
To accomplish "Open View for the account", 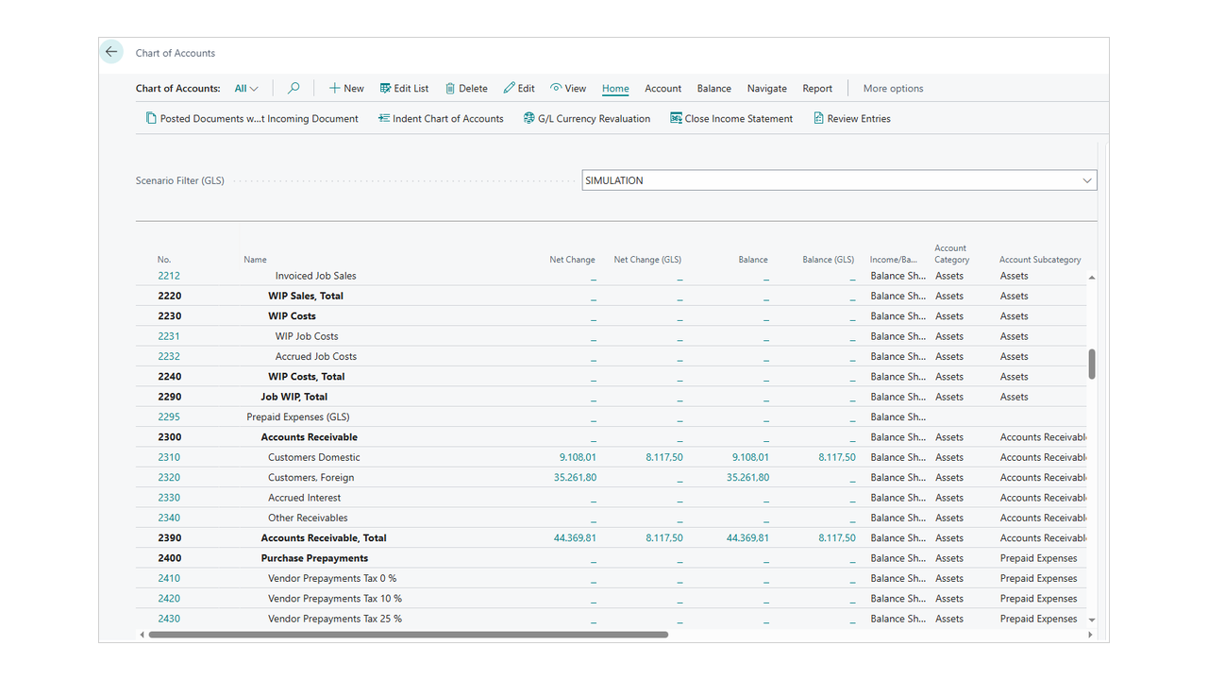I will 568,88.
